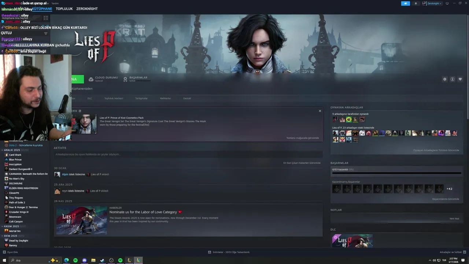The width and height of the screenshot is (469, 264).
Task: Click the DELTARUNE game icon
Action: click(x=6, y=183)
